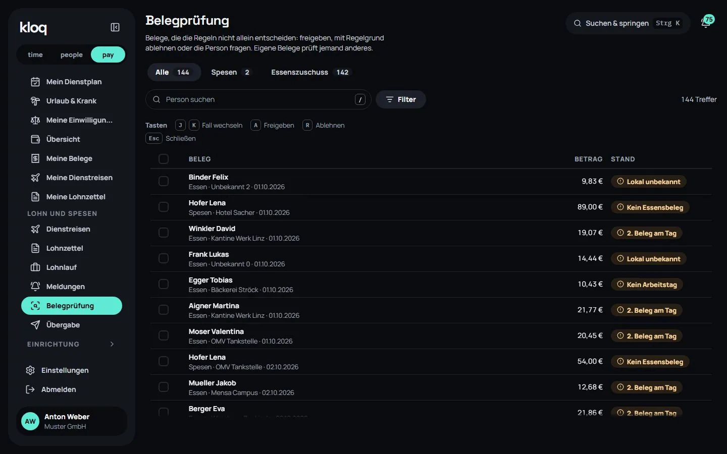Click the Belegprüfung scan icon in sidebar
The image size is (727, 454).
point(35,306)
